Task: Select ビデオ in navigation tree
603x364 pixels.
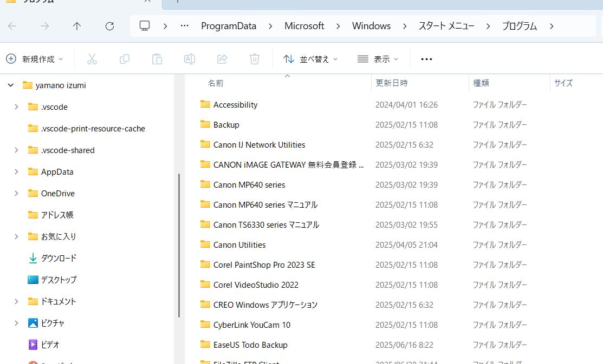Action: [50, 345]
